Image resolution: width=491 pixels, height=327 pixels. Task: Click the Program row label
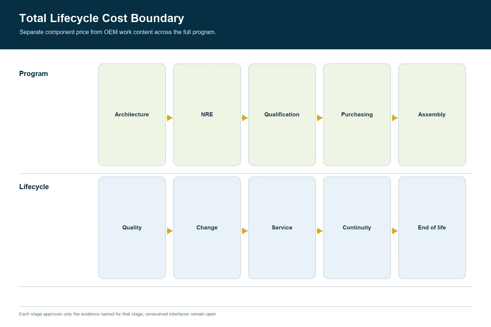(34, 74)
